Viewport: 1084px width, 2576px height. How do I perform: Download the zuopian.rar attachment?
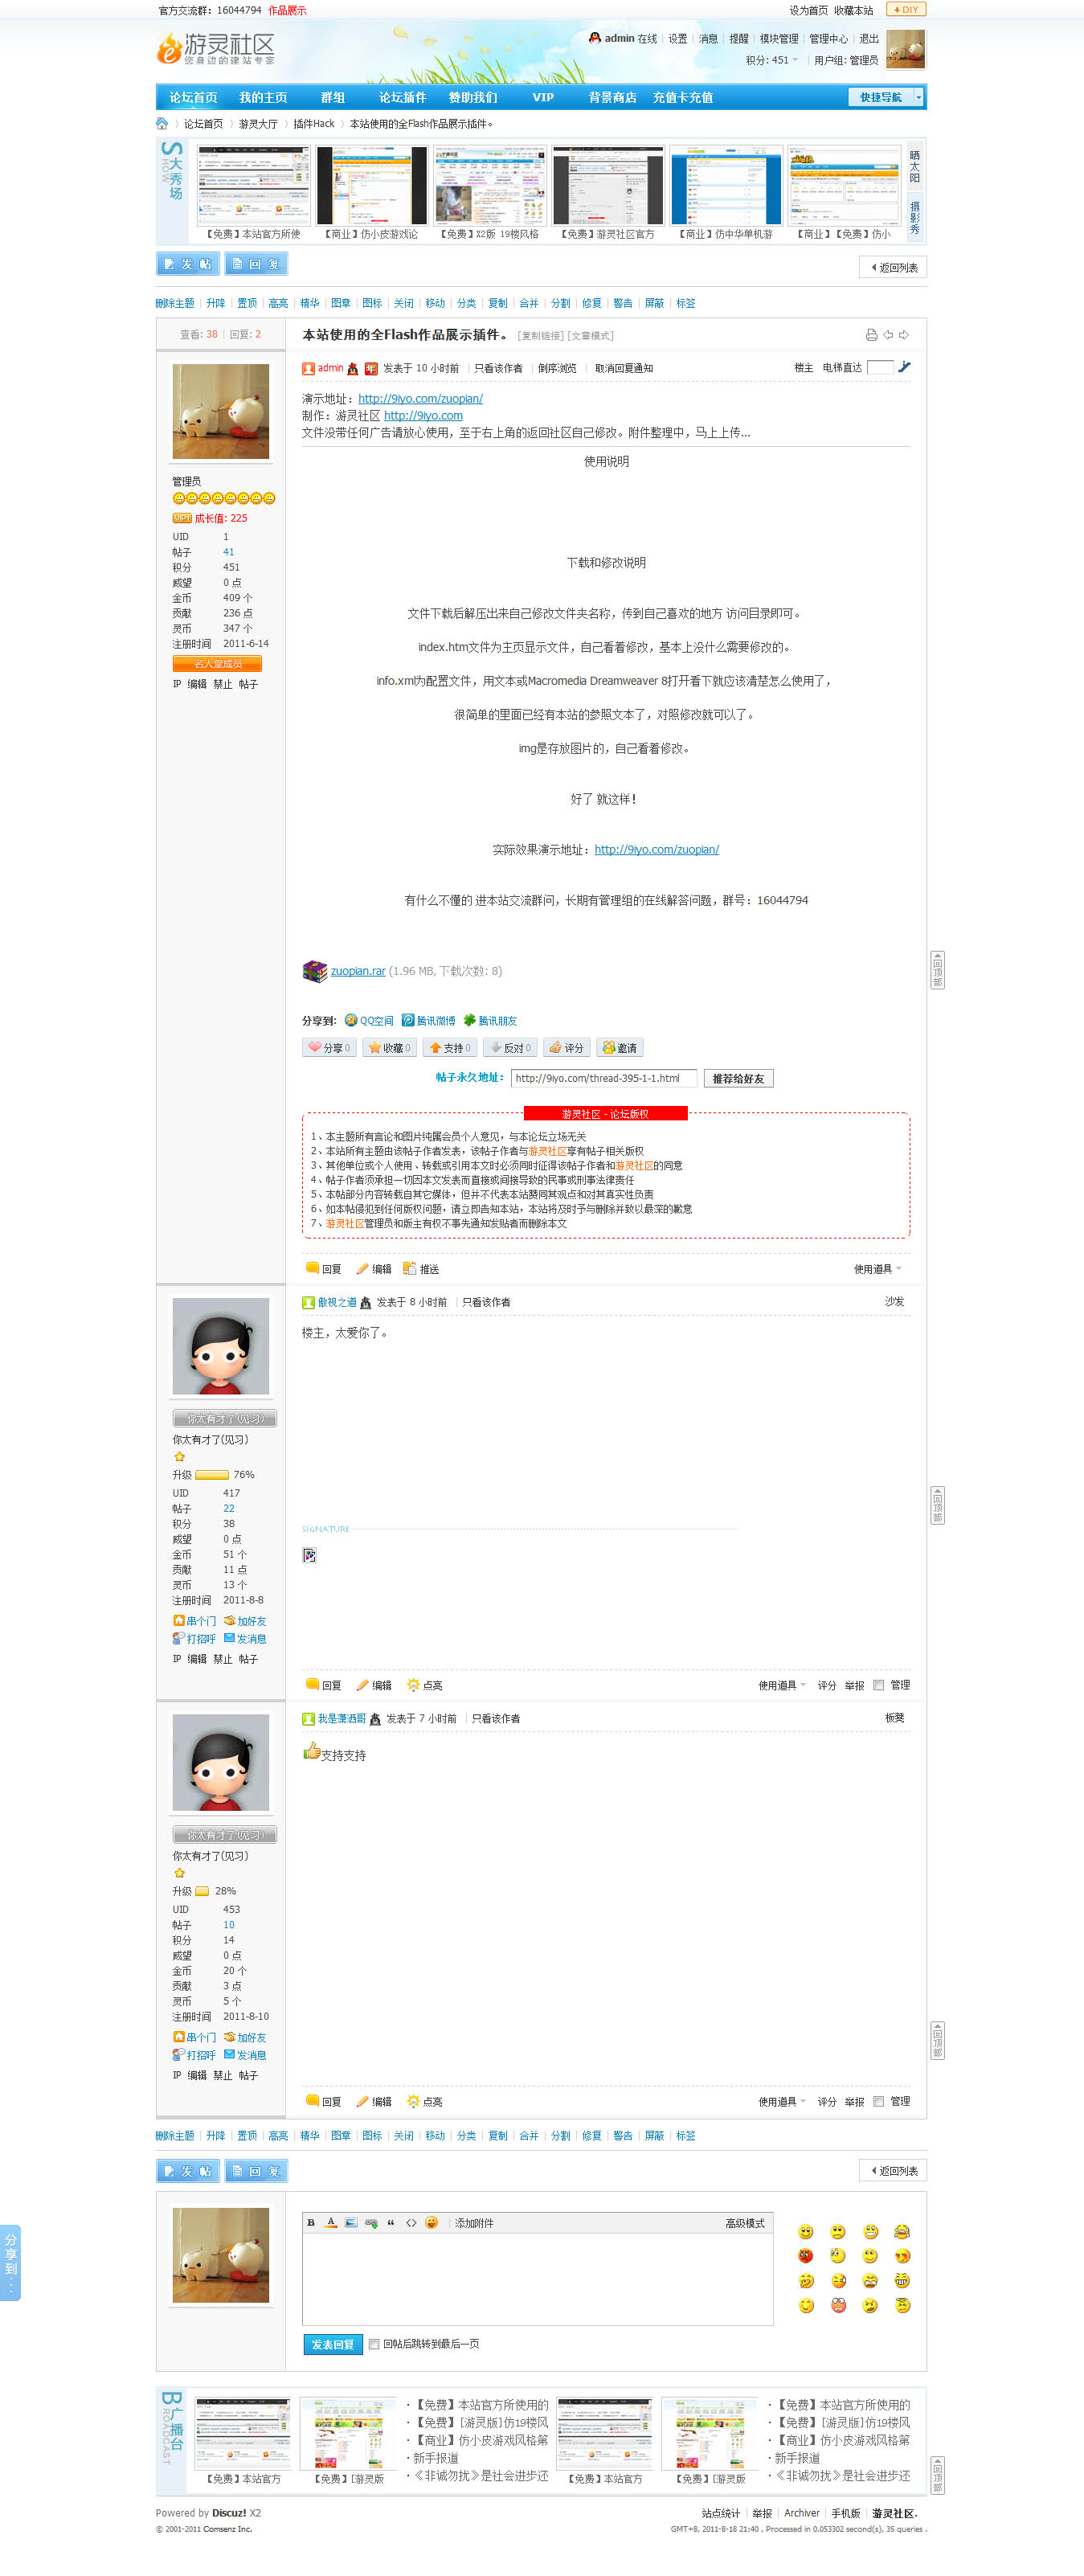click(358, 971)
